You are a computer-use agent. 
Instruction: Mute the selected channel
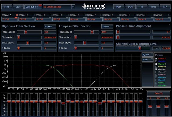[148, 60]
